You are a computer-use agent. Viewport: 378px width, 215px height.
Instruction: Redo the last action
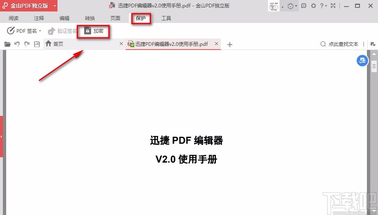27,44
